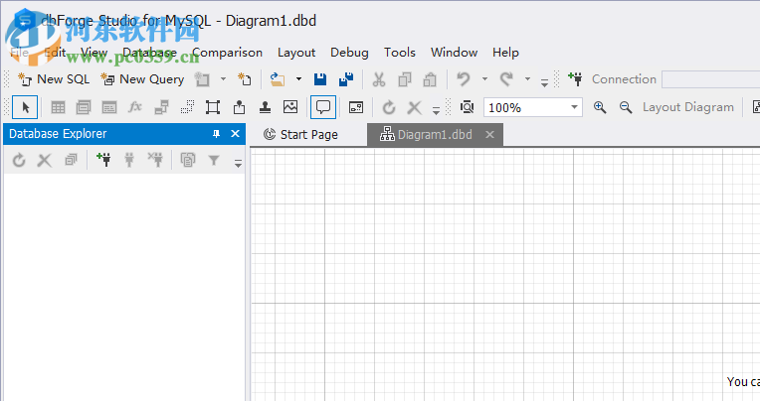Open the Window menu
Image resolution: width=760 pixels, height=401 pixels.
455,53
